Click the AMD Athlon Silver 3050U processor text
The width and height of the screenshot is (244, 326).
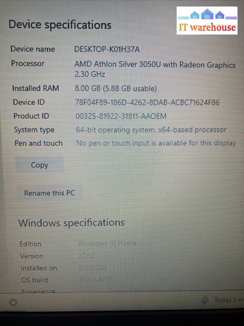click(155, 65)
